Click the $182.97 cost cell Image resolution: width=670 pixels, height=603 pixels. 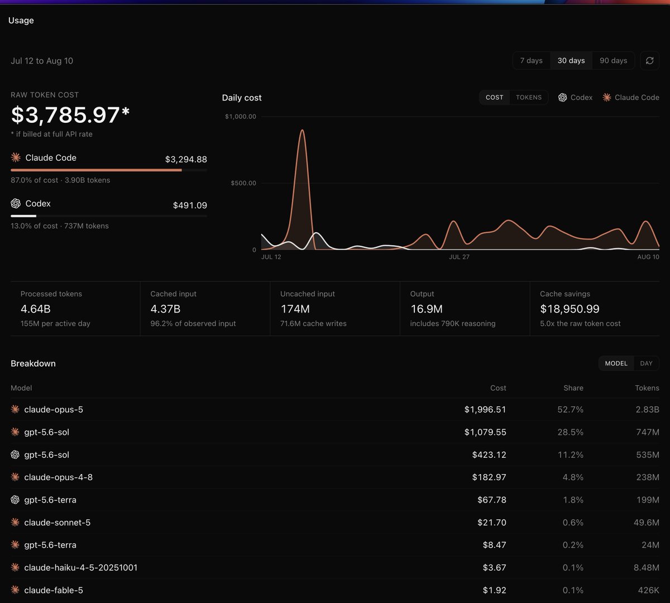tap(489, 477)
